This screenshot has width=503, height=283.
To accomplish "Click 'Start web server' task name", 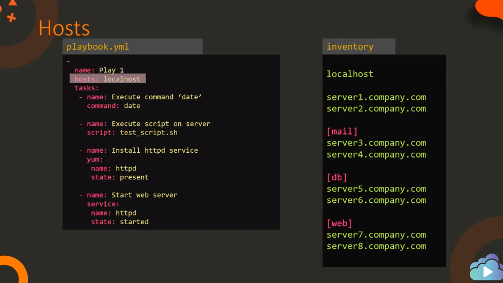I will coord(144,195).
